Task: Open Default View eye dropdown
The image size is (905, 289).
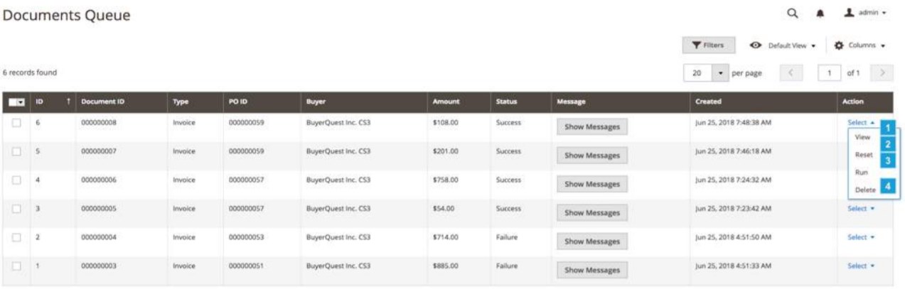Action: (x=781, y=45)
